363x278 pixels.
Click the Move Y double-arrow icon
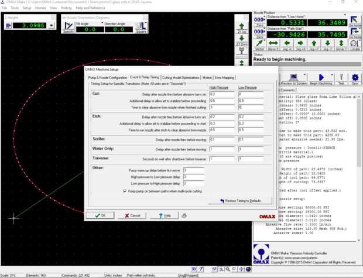[341, 43]
